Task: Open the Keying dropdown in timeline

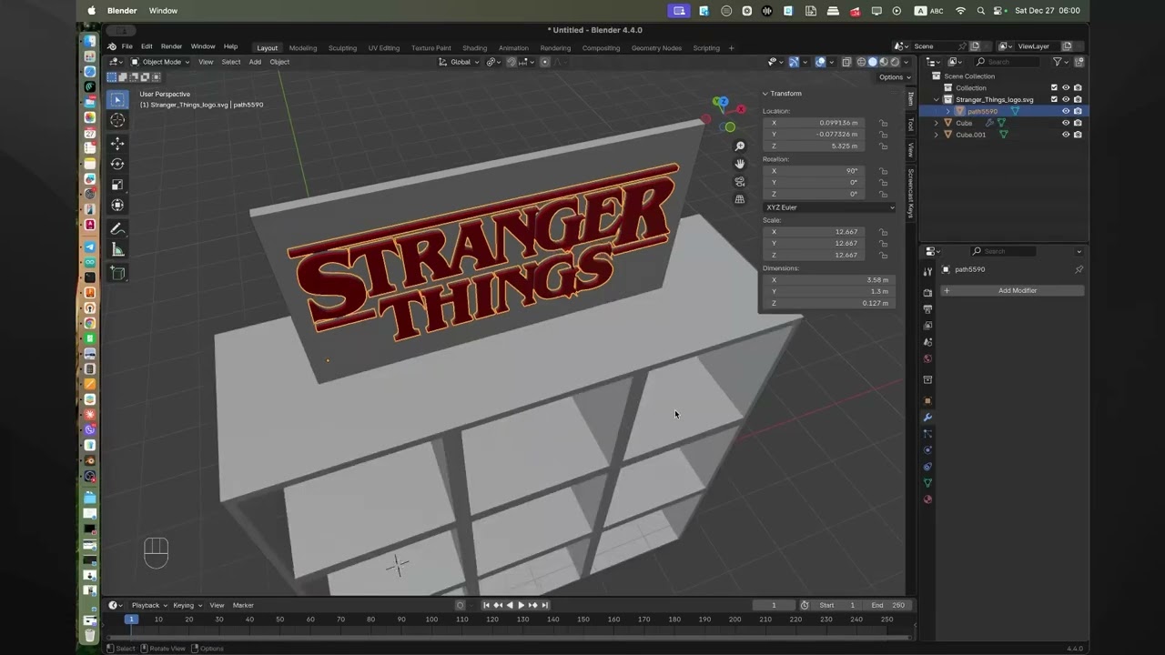Action: click(x=187, y=605)
